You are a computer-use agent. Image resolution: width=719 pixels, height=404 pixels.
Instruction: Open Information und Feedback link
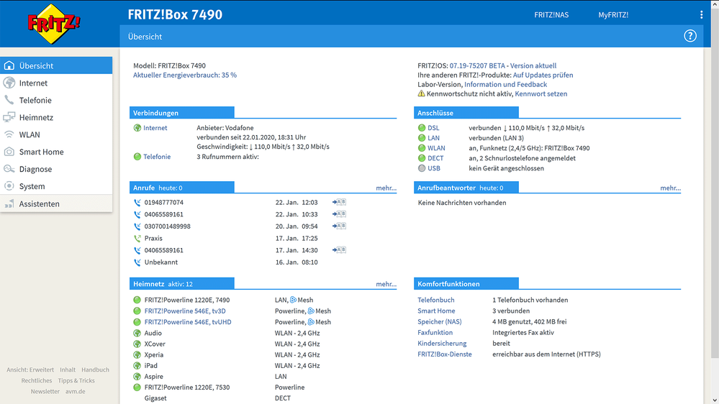tap(505, 84)
